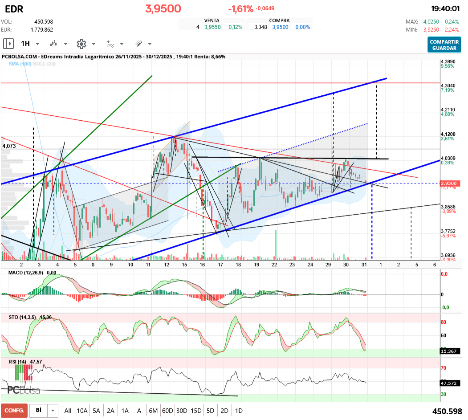Click date 31 on time axis
Screen dimensions: 468x420
click(364, 265)
